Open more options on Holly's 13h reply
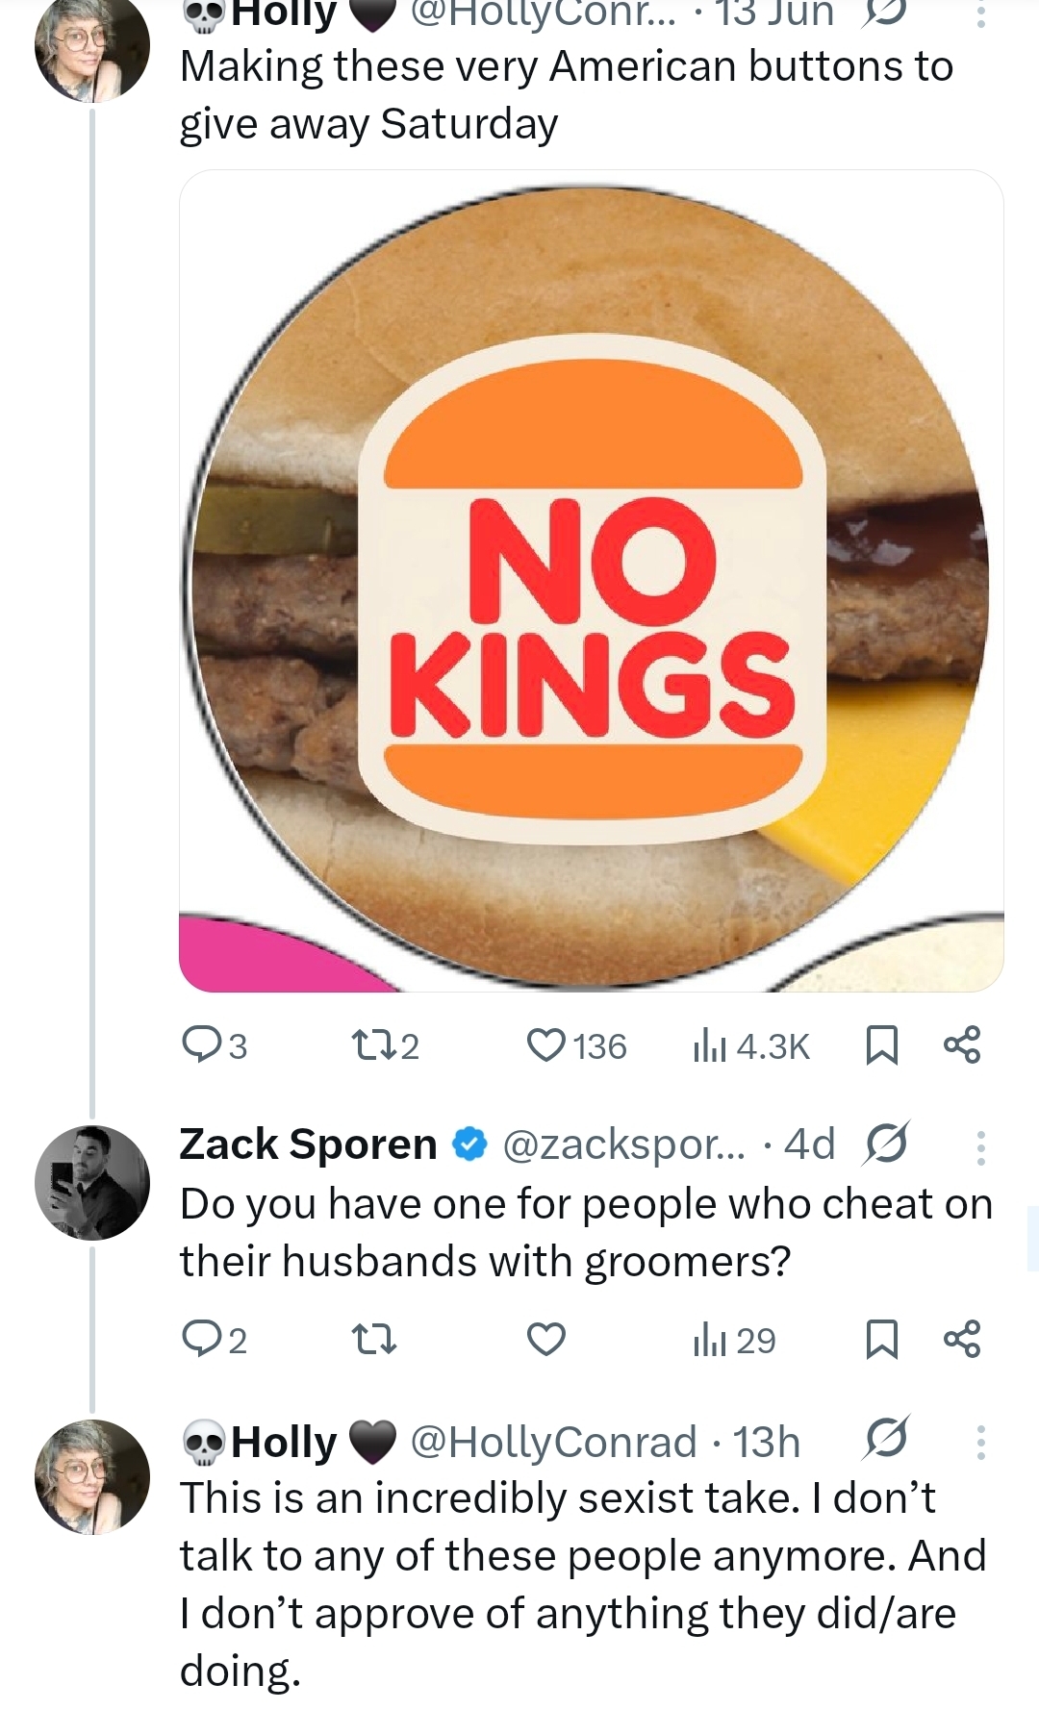The height and width of the screenshot is (1710, 1039). pyautogui.click(x=980, y=1442)
